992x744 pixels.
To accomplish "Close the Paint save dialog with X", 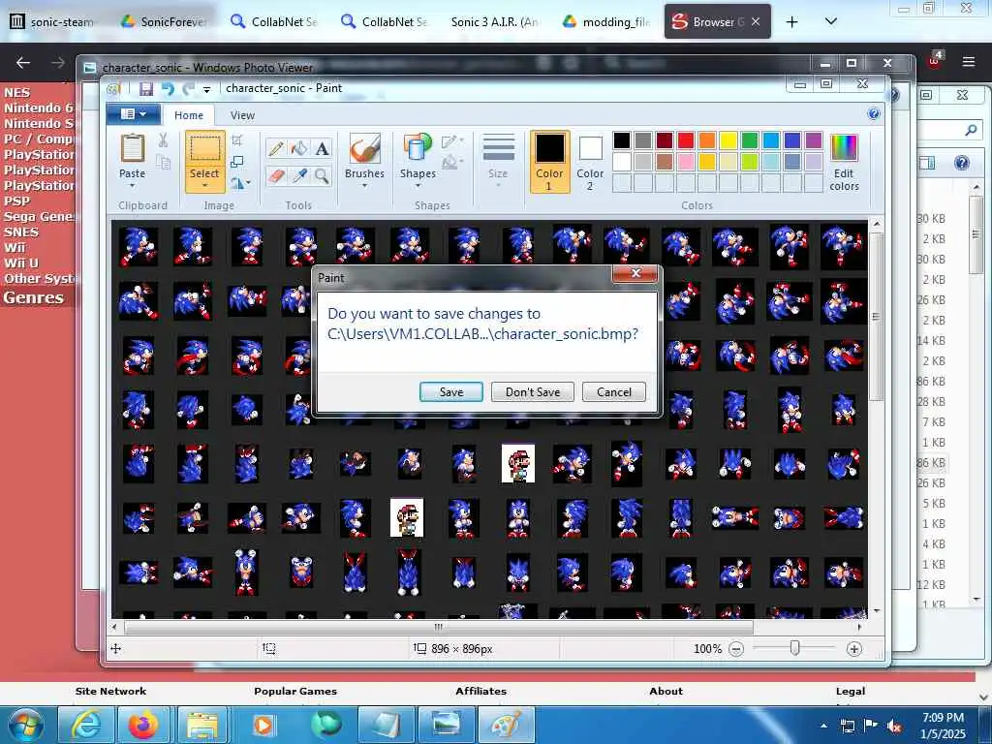I will pyautogui.click(x=635, y=273).
